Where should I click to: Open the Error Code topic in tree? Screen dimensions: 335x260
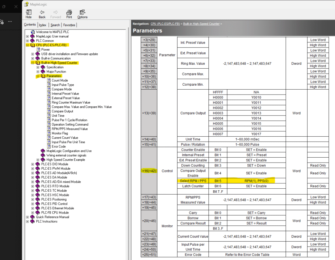(59, 147)
